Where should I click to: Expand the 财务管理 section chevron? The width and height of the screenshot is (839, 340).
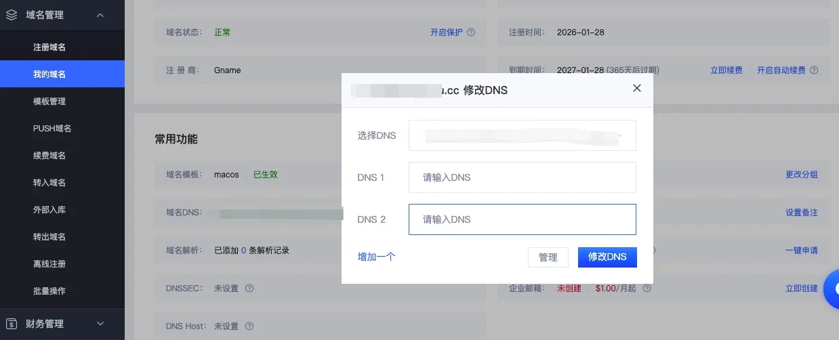pos(100,324)
